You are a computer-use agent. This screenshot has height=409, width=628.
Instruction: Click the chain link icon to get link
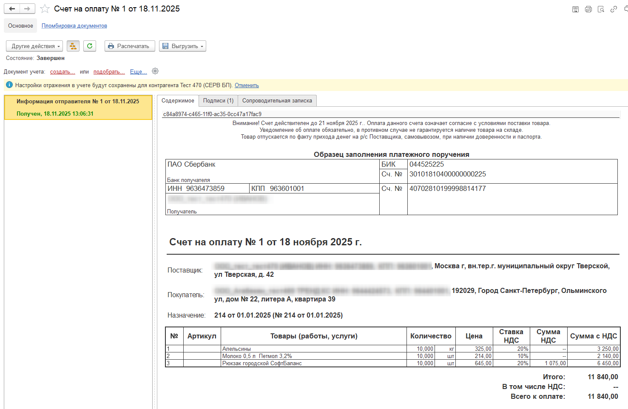tap(614, 9)
